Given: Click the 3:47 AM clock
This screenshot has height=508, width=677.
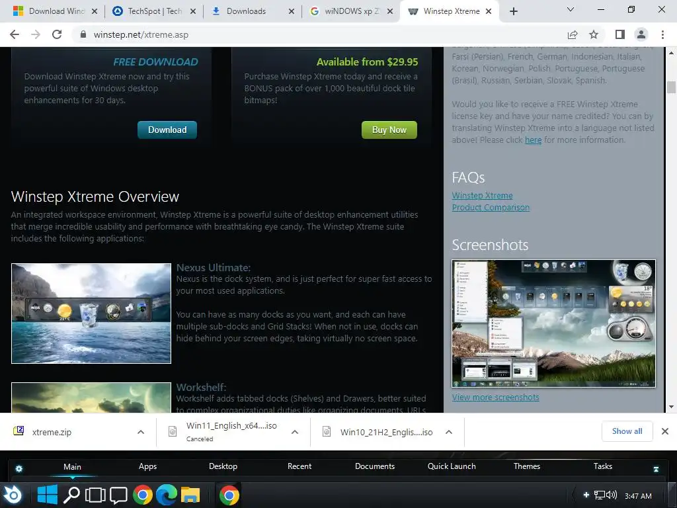Looking at the screenshot, I should [638, 496].
